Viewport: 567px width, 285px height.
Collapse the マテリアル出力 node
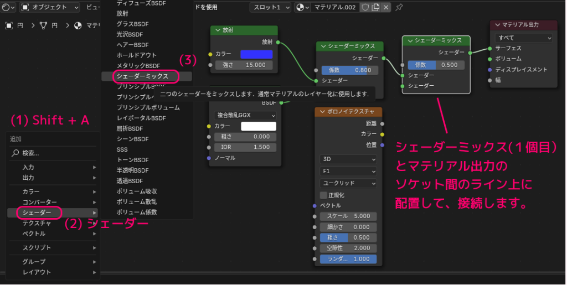click(x=498, y=24)
